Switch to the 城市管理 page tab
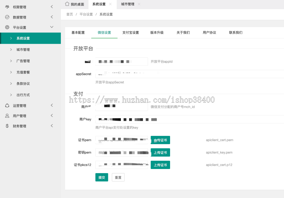 tap(128, 4)
